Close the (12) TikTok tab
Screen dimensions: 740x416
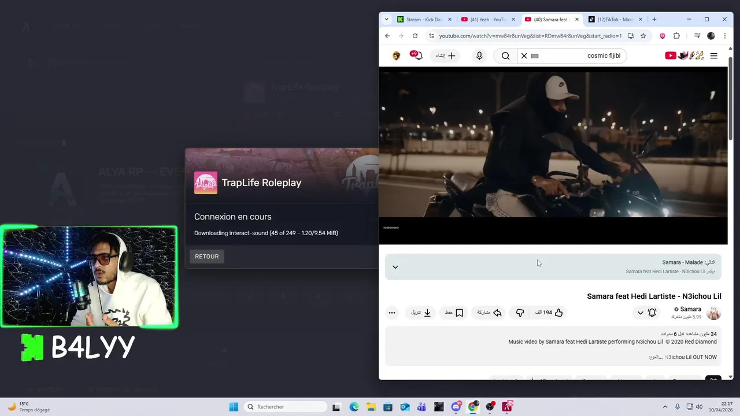[641, 20]
